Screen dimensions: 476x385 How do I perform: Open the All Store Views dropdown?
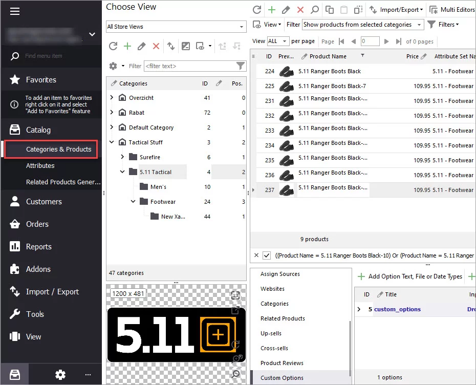point(176,27)
